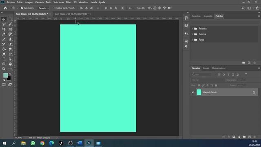Select the Clone Stamp tool
The image size is (261, 147).
tap(10, 39)
